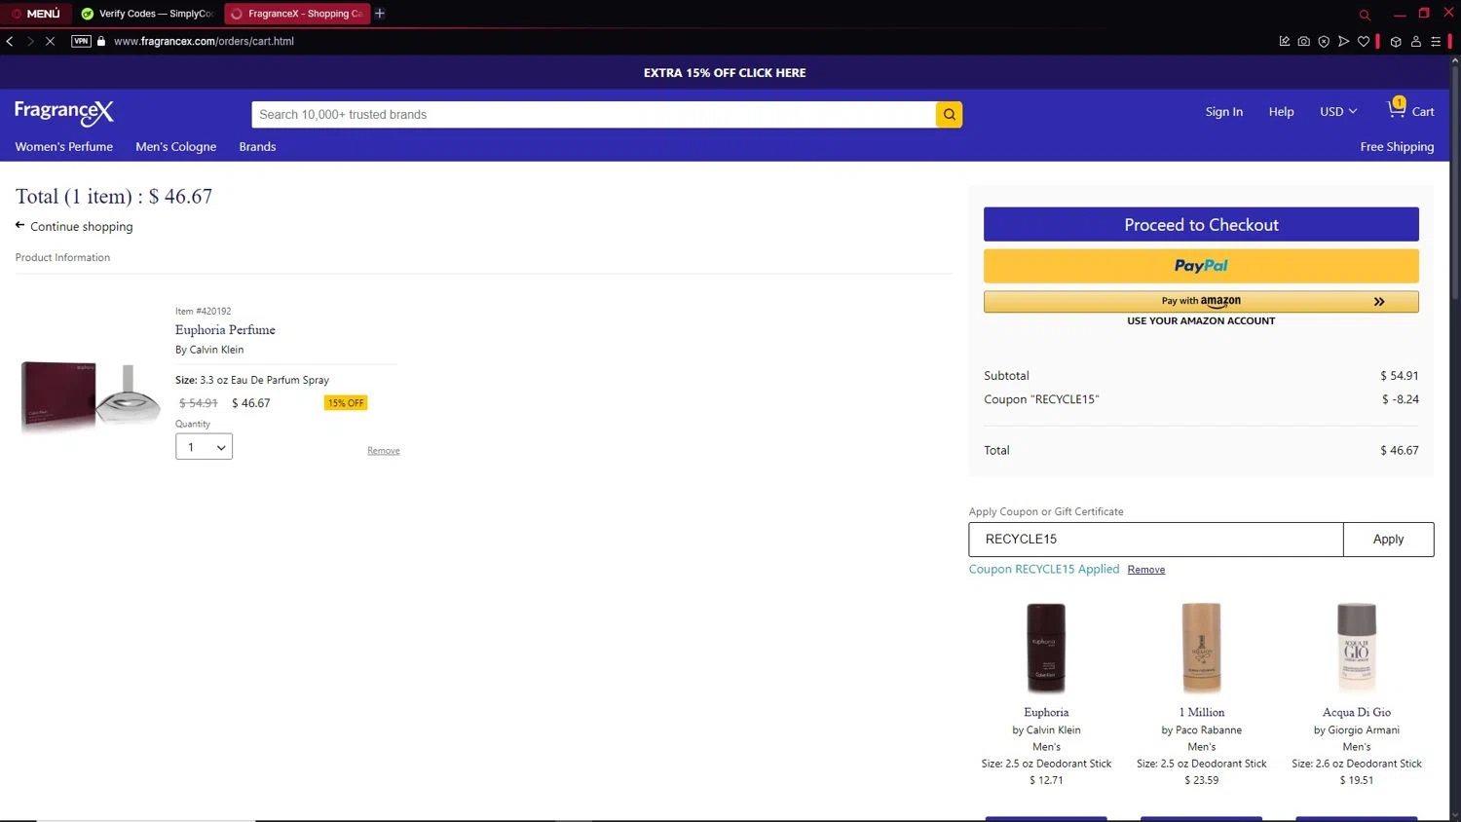Click the 15% OFF yellow badge

click(346, 403)
